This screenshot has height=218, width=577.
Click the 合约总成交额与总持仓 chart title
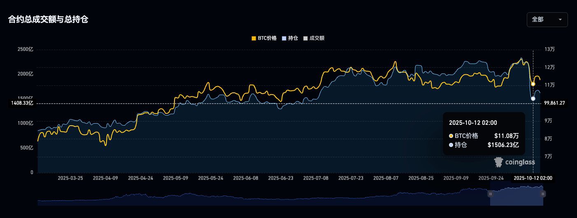[48, 19]
